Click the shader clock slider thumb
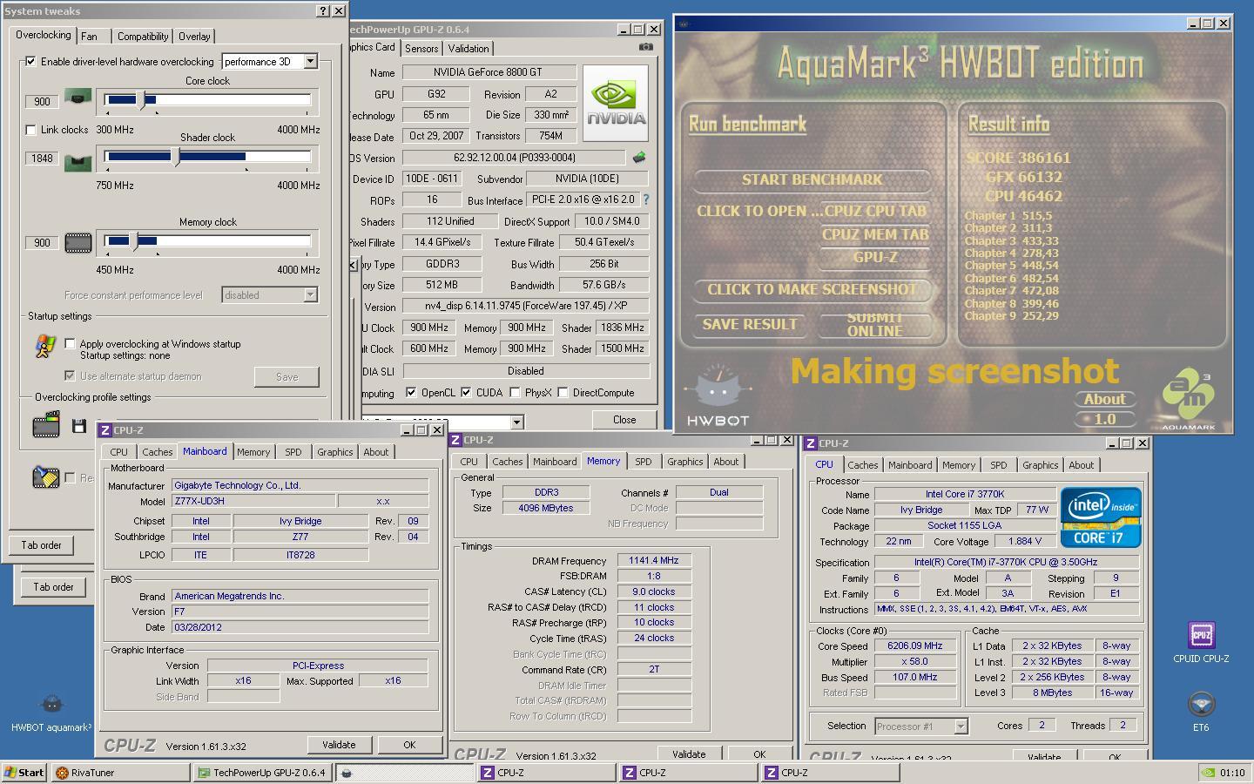The height and width of the screenshot is (784, 1254). tap(178, 158)
